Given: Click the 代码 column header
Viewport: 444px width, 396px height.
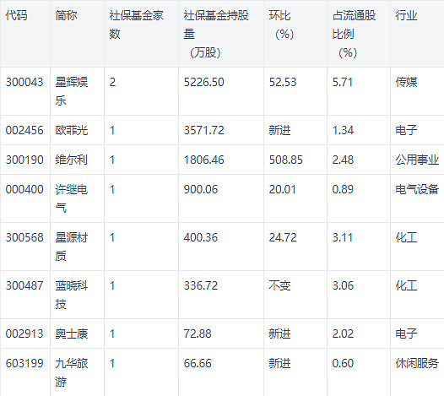Looking at the screenshot, I should pos(16,15).
